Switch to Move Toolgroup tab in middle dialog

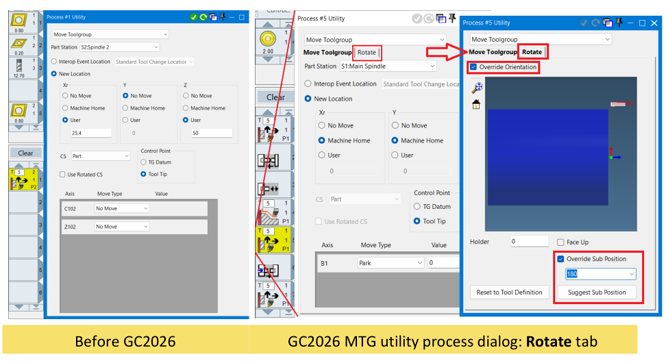[327, 53]
